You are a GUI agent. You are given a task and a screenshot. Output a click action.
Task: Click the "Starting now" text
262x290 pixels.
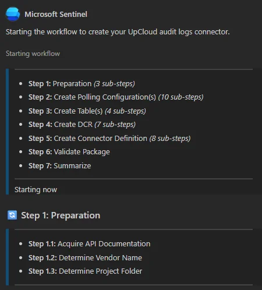click(x=36, y=190)
